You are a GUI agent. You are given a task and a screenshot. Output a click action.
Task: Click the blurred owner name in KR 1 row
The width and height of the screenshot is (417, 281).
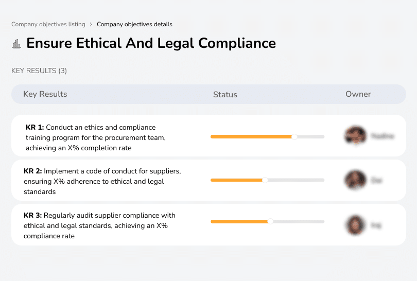tap(383, 136)
